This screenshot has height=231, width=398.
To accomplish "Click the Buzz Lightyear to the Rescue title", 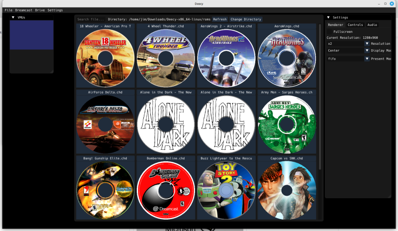I will [226, 158].
